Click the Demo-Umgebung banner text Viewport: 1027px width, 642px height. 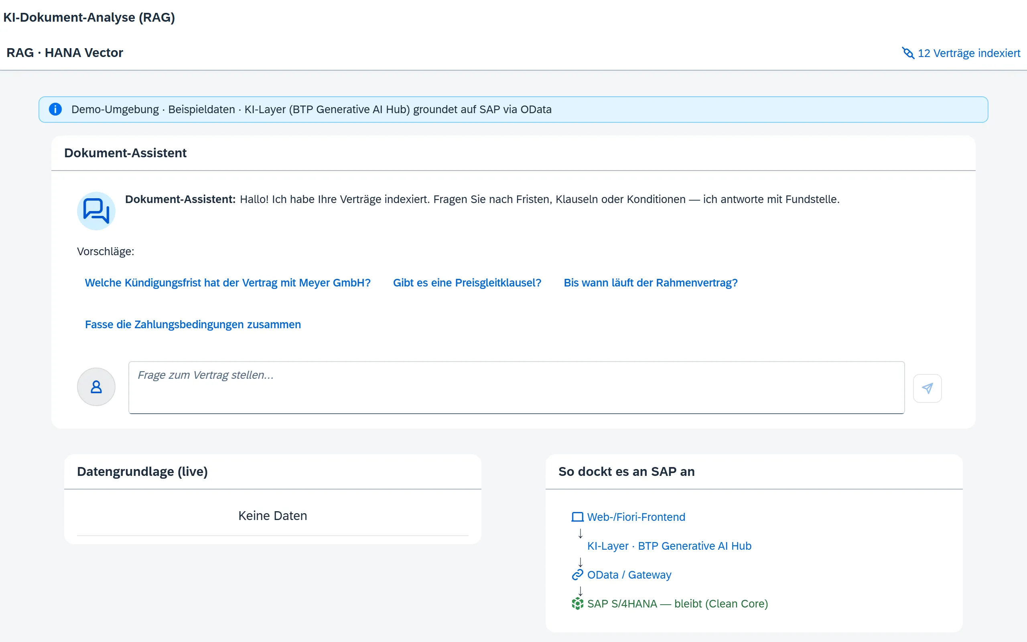point(311,109)
